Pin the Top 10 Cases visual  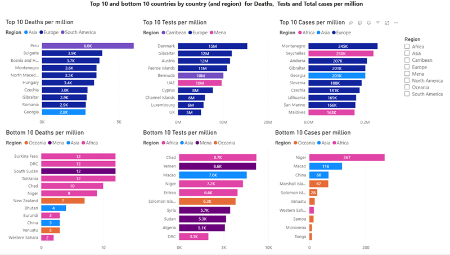(x=350, y=23)
